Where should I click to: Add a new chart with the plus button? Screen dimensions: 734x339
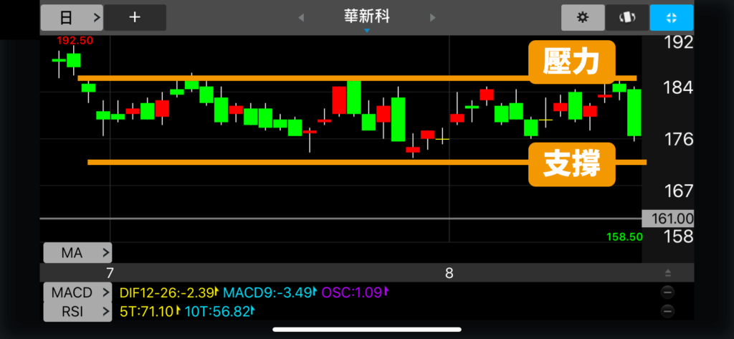(x=135, y=18)
